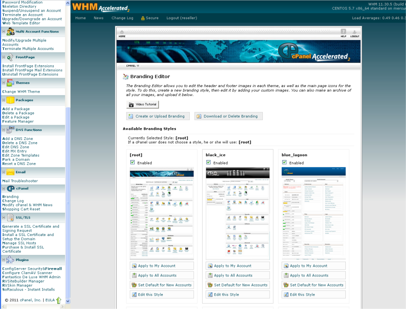Image resolution: width=406 pixels, height=309 pixels.
Task: Click the Secure padlock icon
Action: (x=143, y=18)
